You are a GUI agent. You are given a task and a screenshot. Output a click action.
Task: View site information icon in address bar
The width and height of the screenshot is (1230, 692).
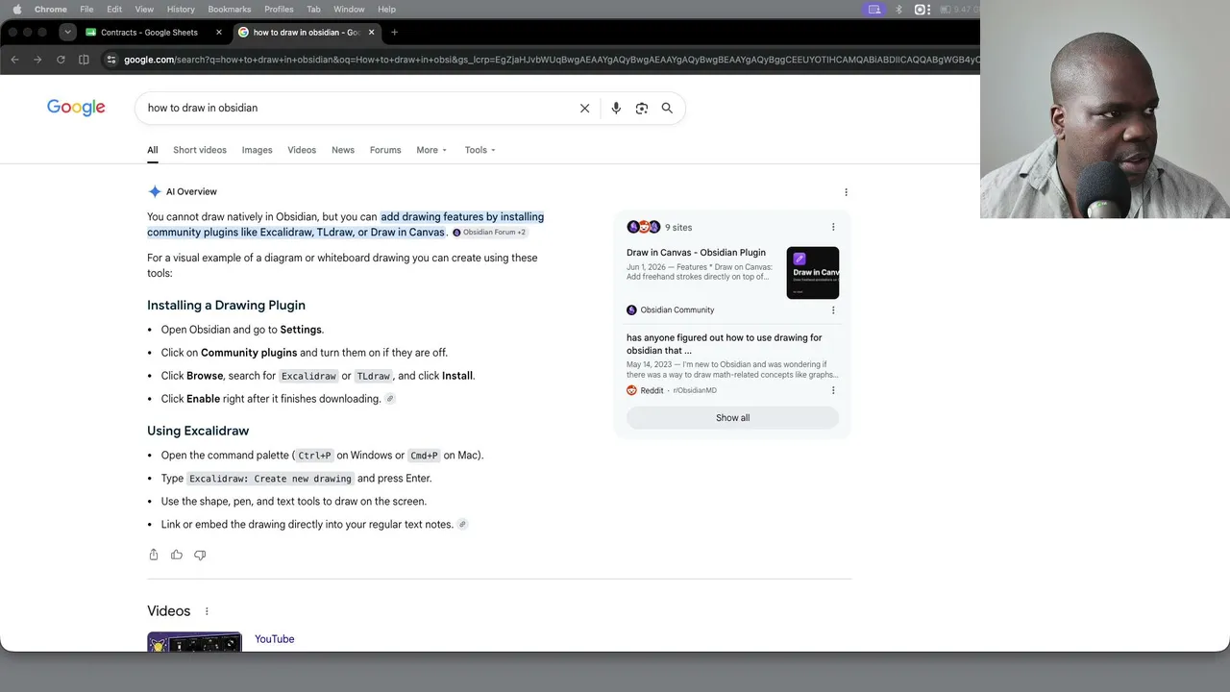tap(111, 60)
